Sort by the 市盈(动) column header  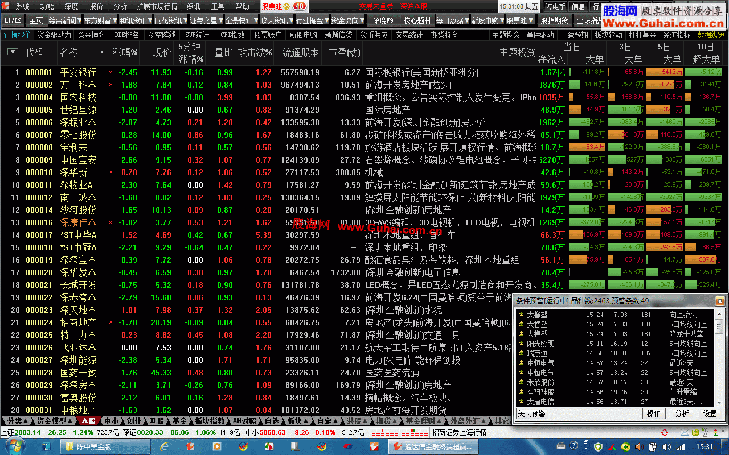[x=345, y=52]
